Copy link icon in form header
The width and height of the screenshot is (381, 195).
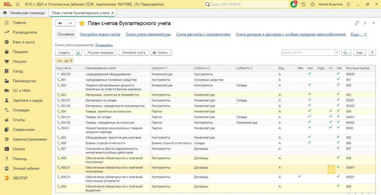pyautogui.click(x=357, y=23)
